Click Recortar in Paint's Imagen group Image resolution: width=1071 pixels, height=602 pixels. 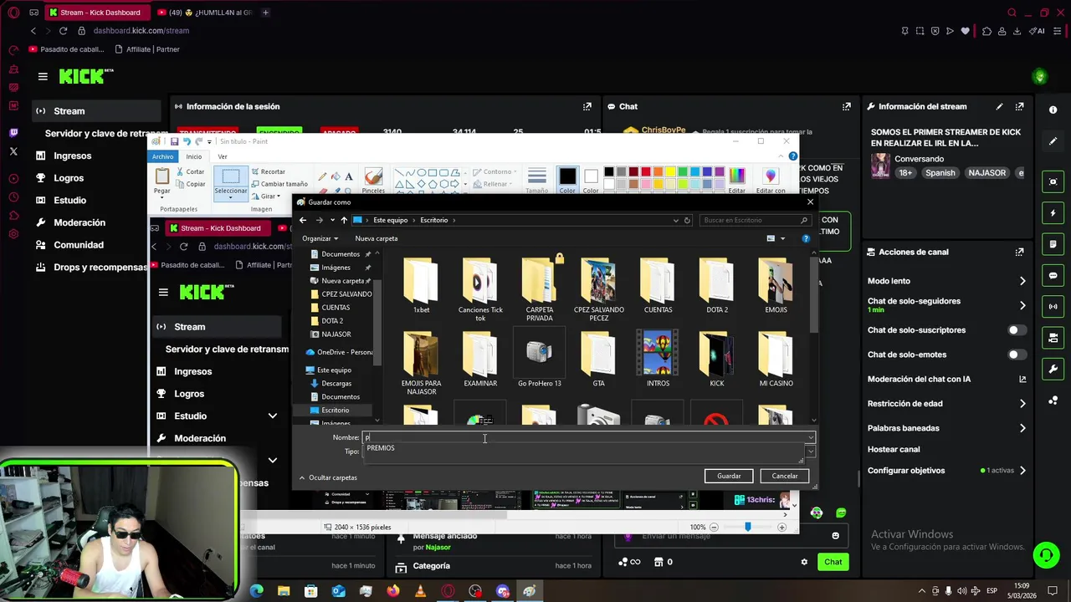click(x=269, y=171)
